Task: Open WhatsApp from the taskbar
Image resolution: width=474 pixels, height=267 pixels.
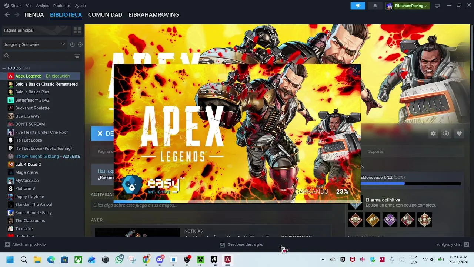Action: tap(119, 260)
